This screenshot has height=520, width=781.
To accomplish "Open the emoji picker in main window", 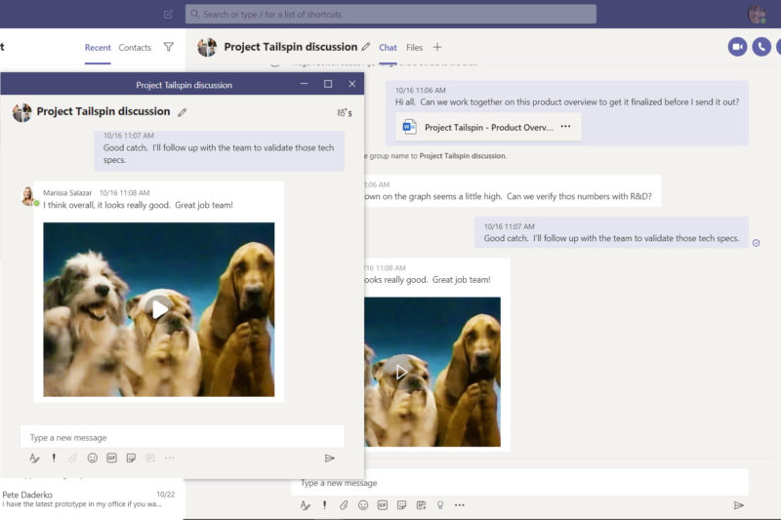I will pos(363,505).
